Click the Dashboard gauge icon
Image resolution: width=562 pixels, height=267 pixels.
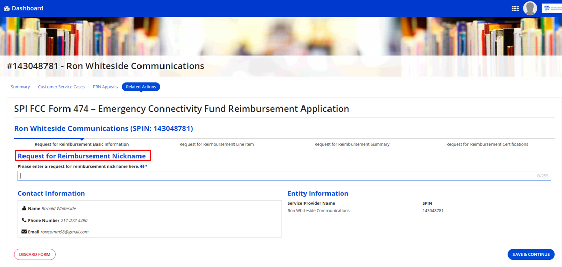(7, 8)
